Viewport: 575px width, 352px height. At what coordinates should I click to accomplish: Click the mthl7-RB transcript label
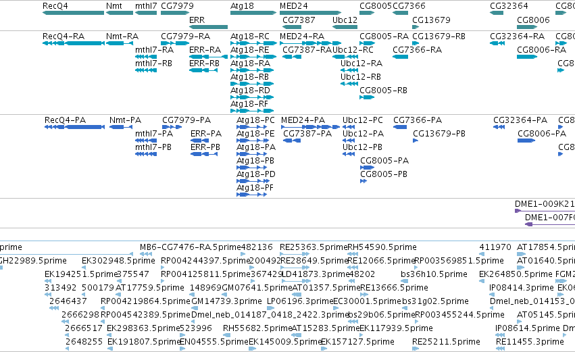tap(153, 64)
